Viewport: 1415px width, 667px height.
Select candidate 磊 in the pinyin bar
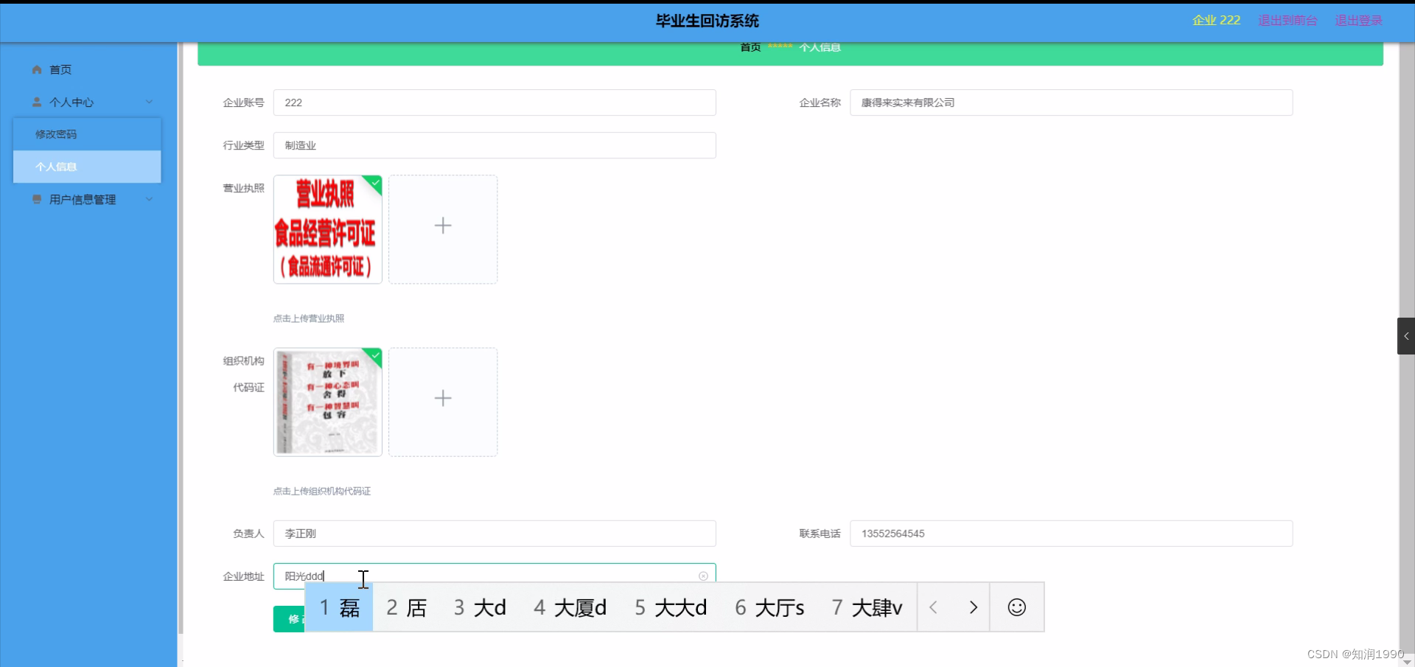339,607
